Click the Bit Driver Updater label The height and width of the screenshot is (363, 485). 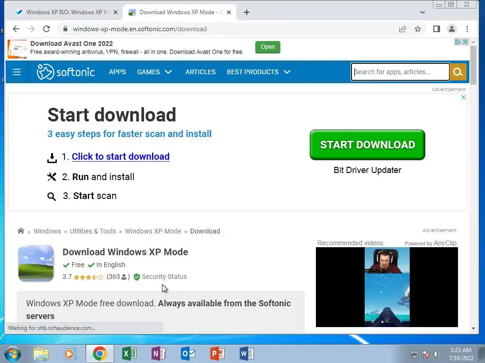368,170
